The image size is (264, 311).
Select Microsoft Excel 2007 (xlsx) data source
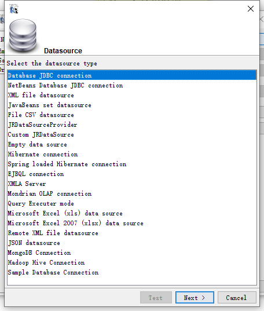(x=132, y=224)
